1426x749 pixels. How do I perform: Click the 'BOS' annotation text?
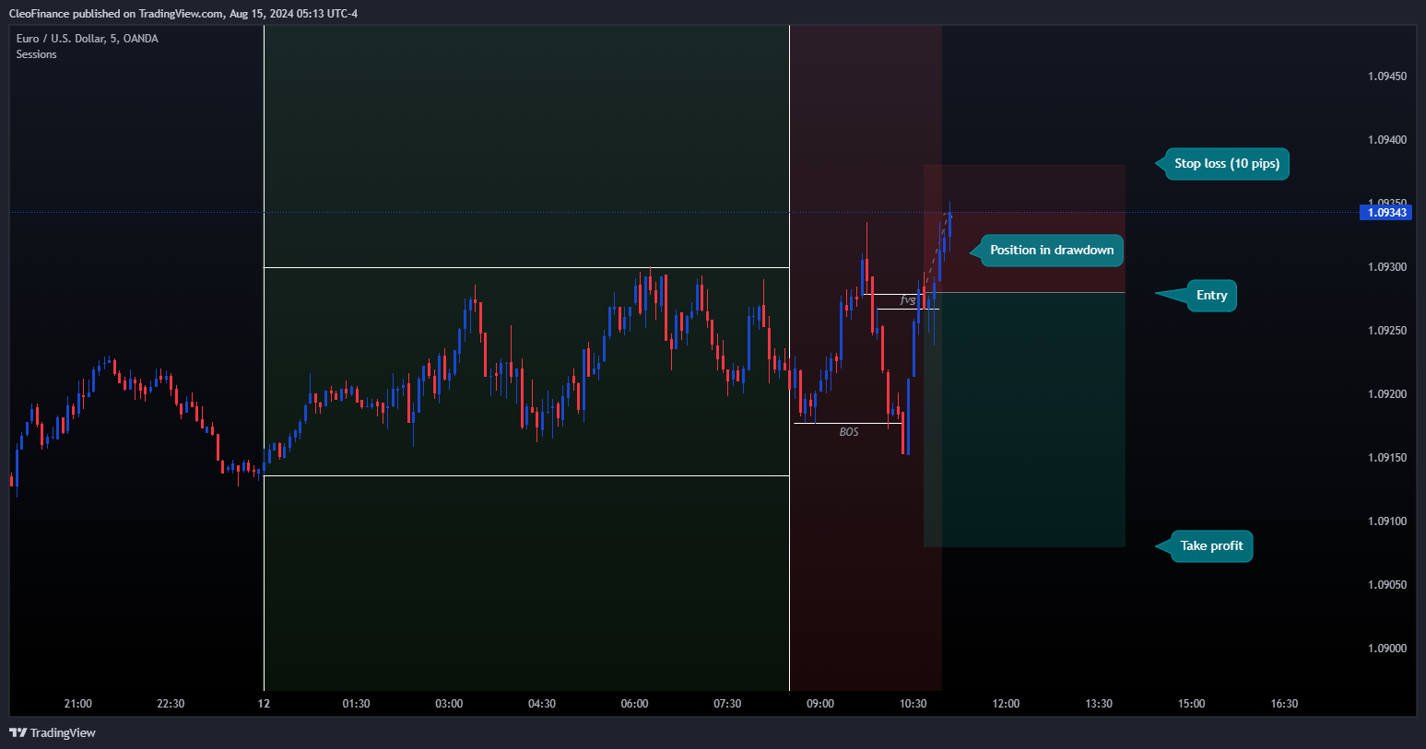(849, 432)
